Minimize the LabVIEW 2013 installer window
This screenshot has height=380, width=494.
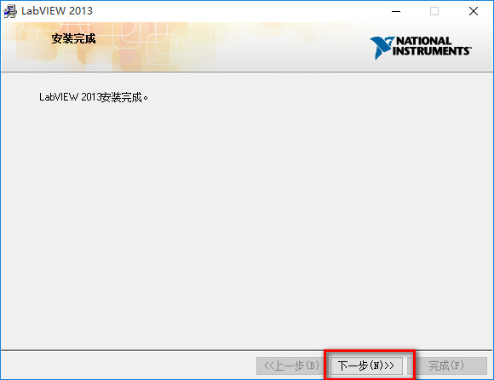(396, 11)
